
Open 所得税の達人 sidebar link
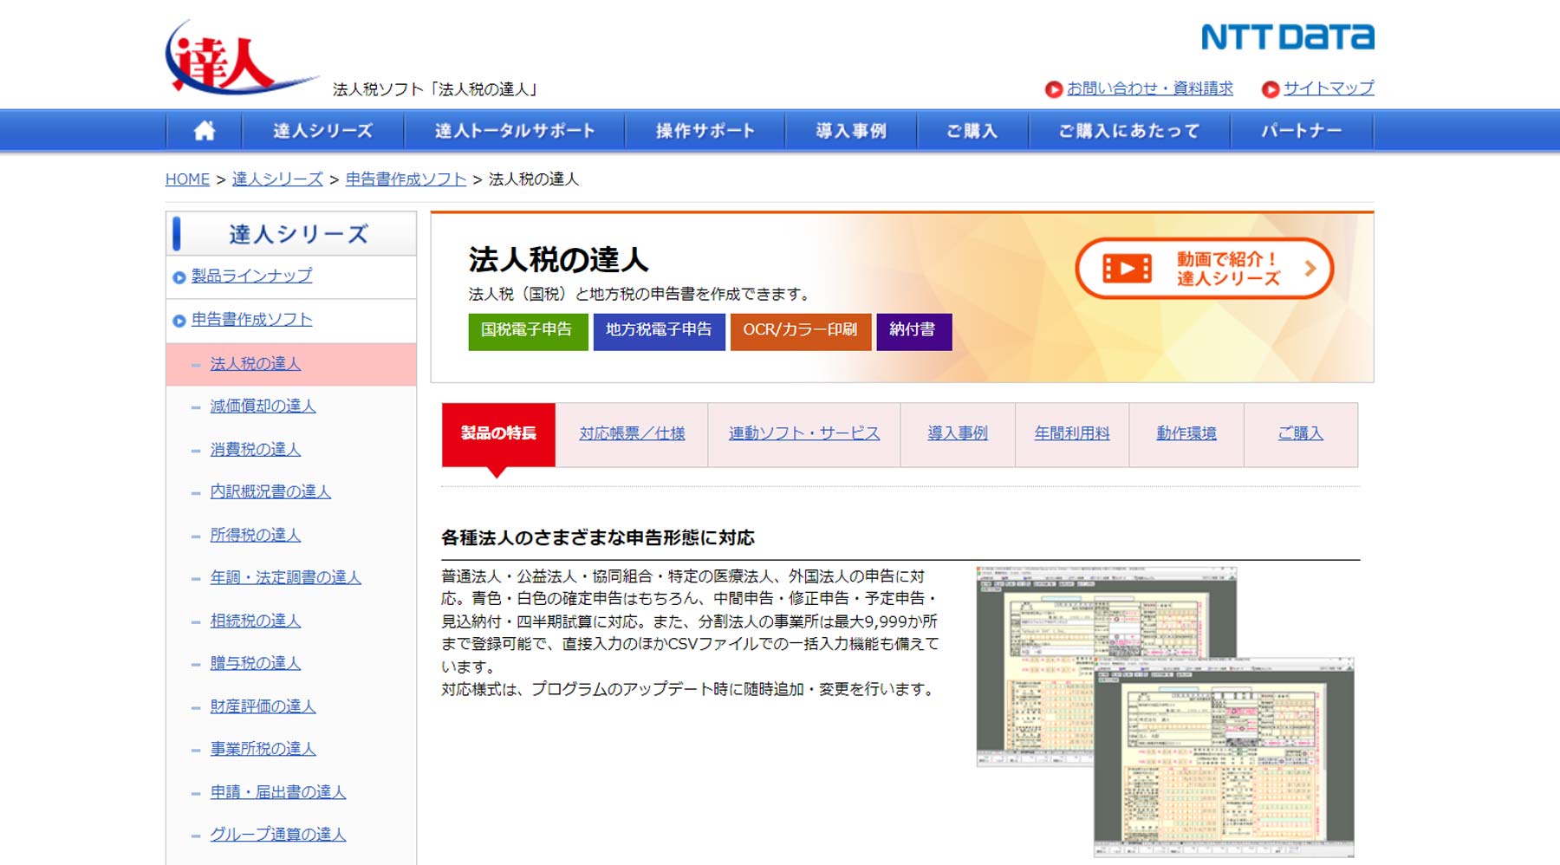[x=256, y=536]
